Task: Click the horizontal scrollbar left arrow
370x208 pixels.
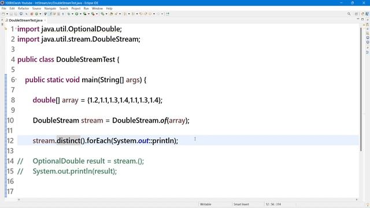Action: coord(19,199)
